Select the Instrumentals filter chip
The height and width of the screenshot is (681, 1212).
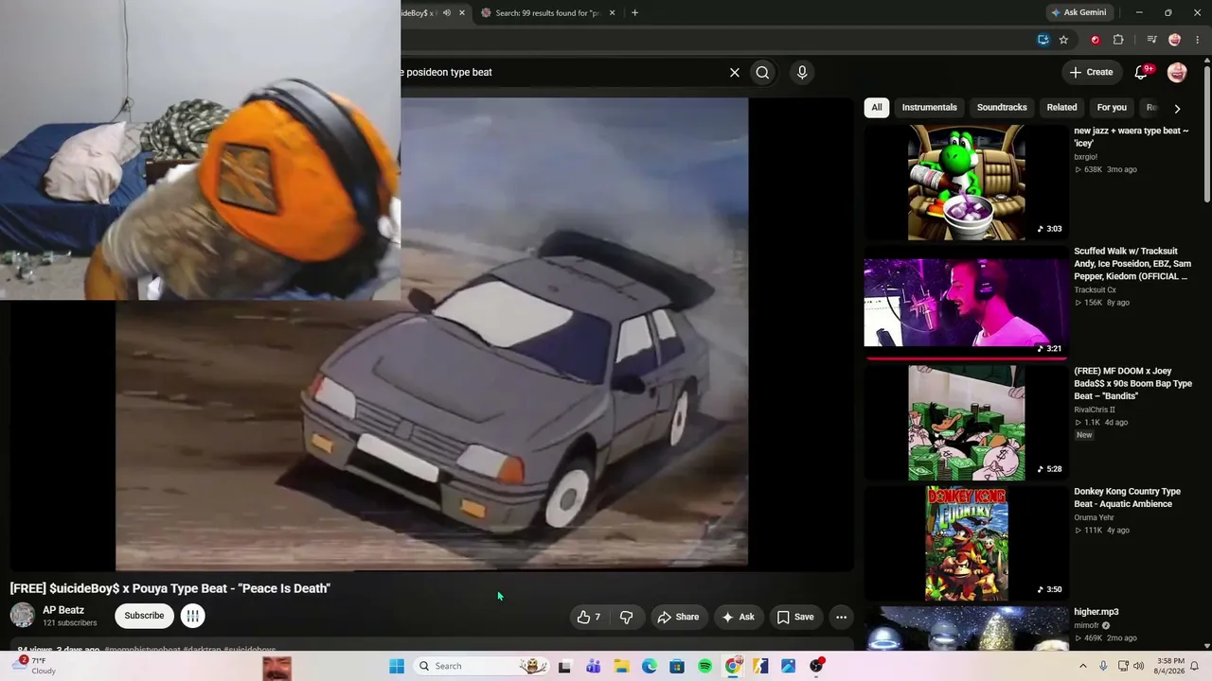tap(930, 107)
